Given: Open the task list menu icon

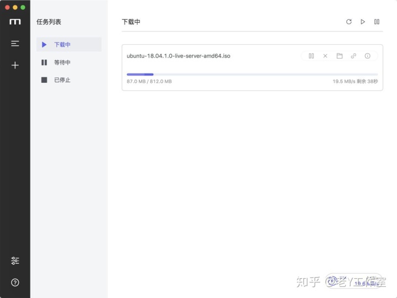Looking at the screenshot, I should click(x=15, y=44).
